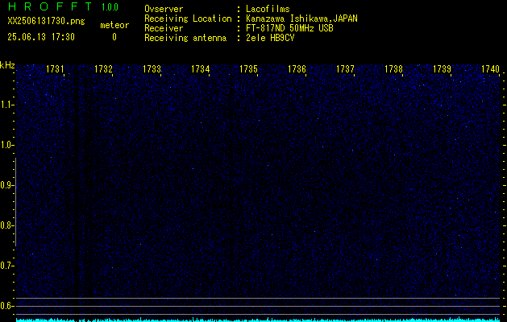The width and height of the screenshot is (507, 322).
Task: Click the 1731 time marker
Action: point(55,69)
